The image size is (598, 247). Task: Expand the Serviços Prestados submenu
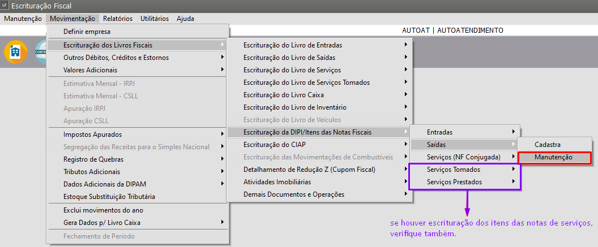point(454,182)
